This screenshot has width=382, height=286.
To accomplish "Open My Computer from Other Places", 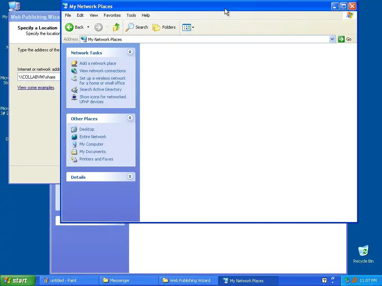I will point(91,144).
